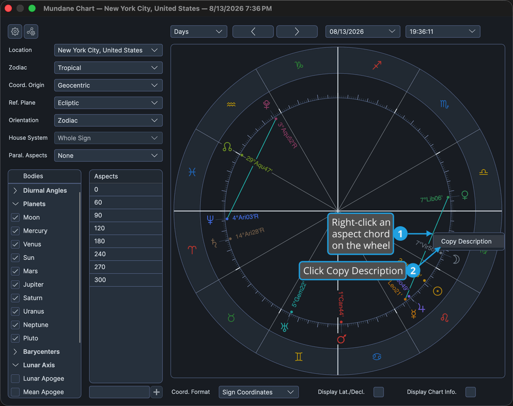The width and height of the screenshot is (513, 406).
Task: Uncheck the Mars body checkbox
Action: click(x=15, y=271)
